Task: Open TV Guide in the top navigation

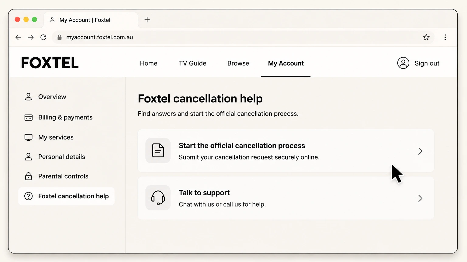Action: [192, 63]
